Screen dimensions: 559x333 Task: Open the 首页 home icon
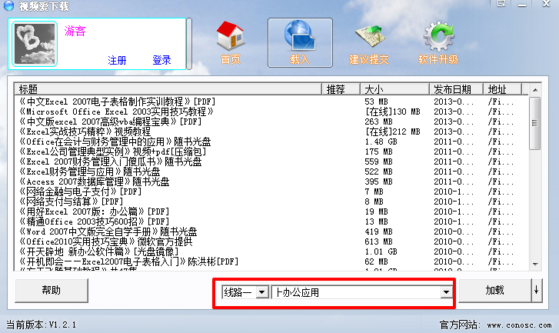click(x=231, y=43)
